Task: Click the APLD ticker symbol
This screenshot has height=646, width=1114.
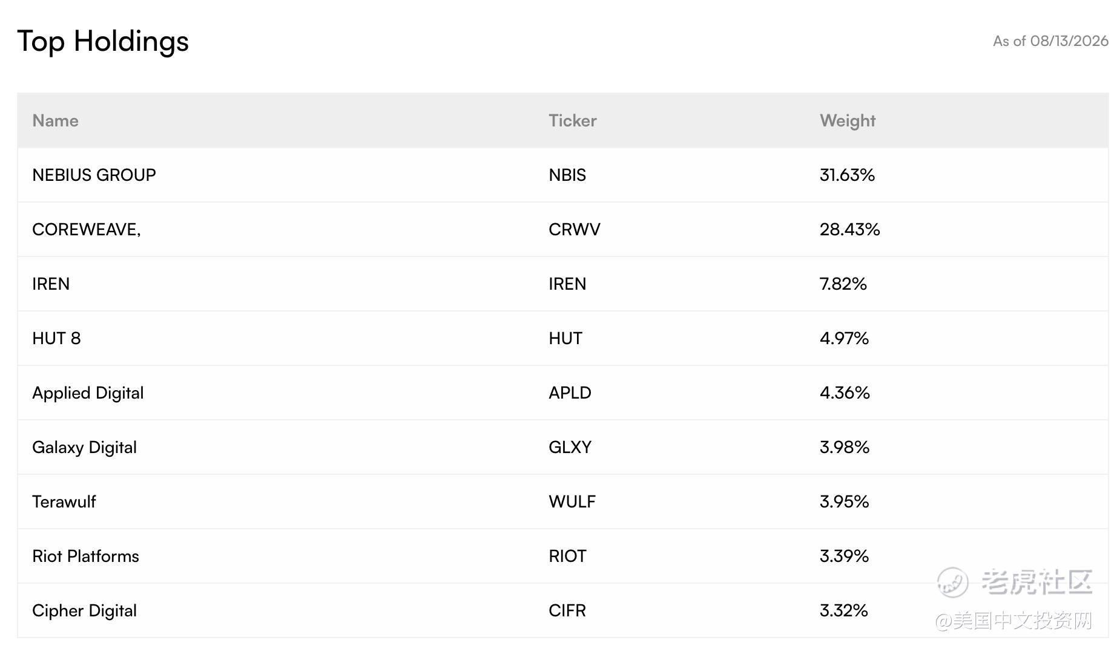Action: (x=570, y=393)
